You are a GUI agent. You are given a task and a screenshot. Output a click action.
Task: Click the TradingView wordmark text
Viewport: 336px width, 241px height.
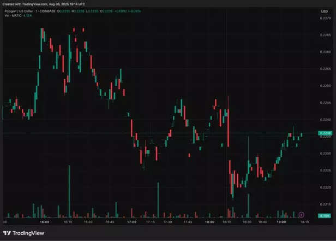click(x=27, y=233)
